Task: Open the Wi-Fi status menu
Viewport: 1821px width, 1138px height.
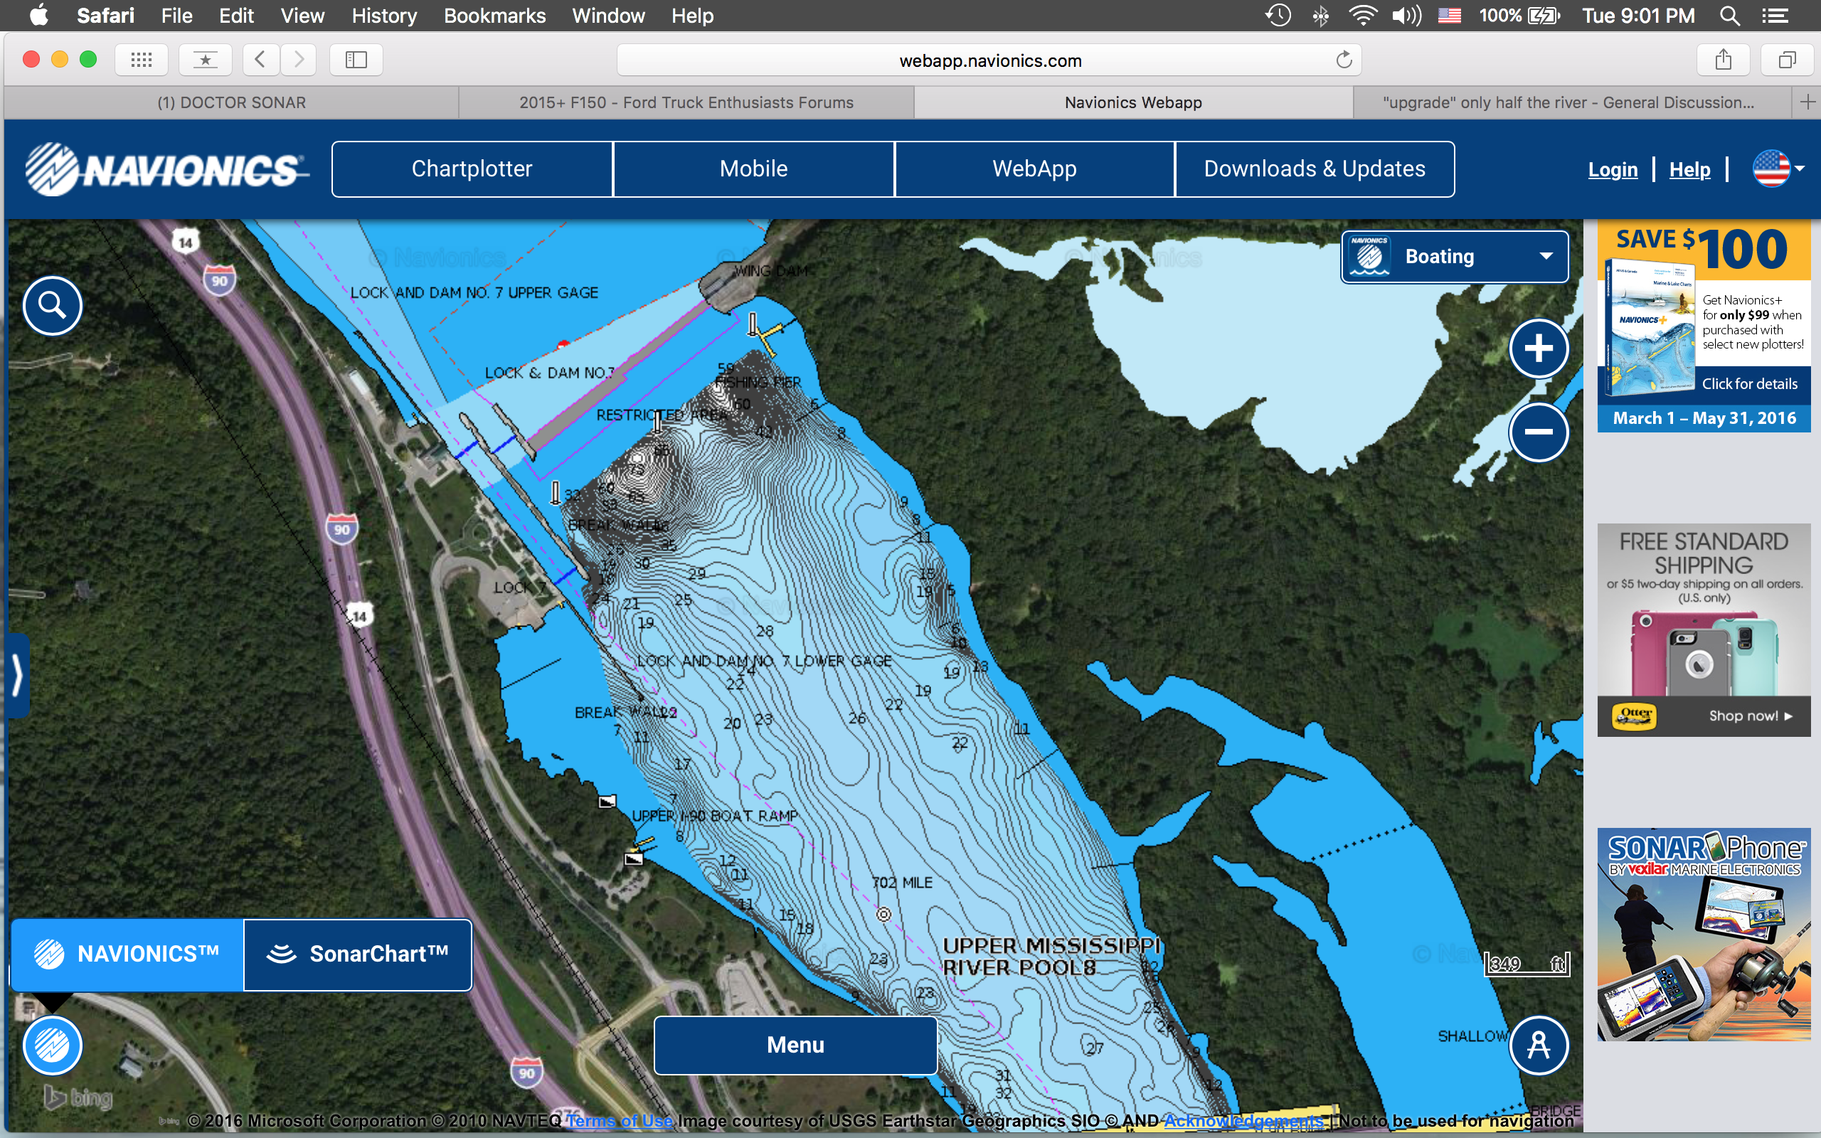Action: 1362,15
